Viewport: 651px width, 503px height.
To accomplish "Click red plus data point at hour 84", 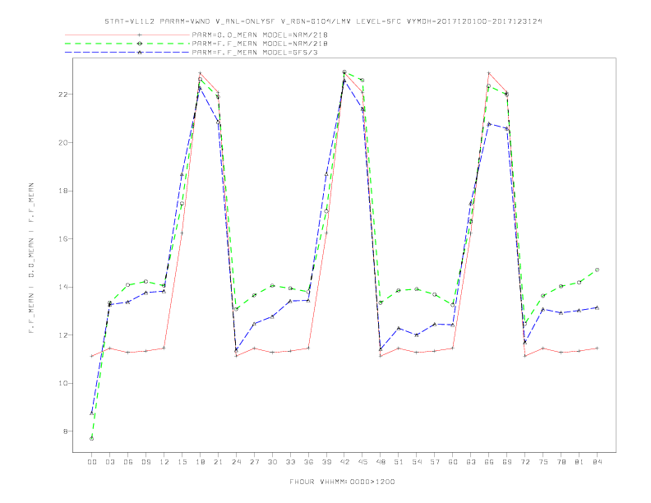I will pos(597,348).
